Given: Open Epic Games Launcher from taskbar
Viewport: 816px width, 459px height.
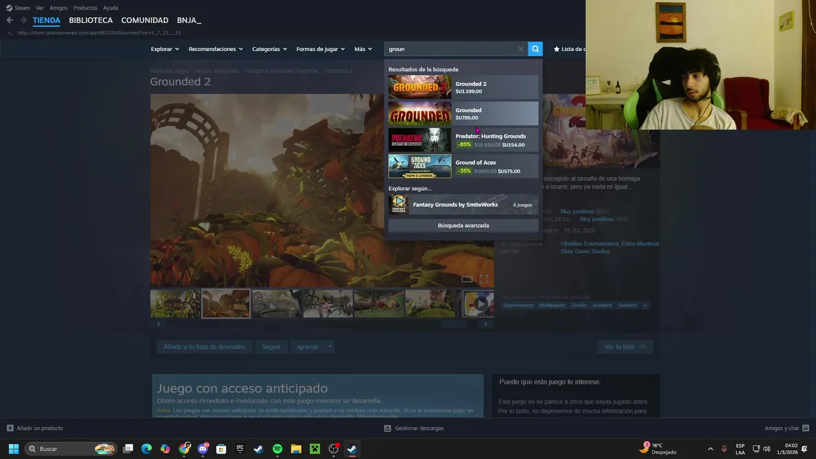Looking at the screenshot, I should point(240,449).
